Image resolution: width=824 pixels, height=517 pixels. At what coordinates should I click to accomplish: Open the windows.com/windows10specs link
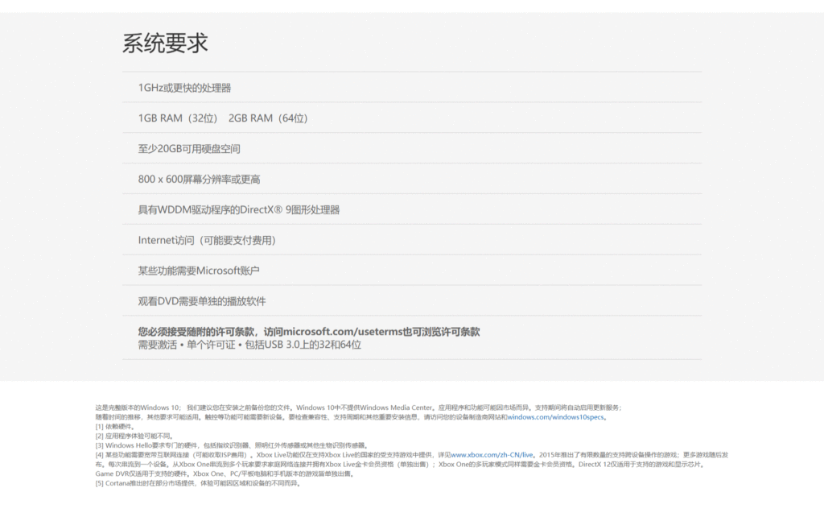(555, 417)
